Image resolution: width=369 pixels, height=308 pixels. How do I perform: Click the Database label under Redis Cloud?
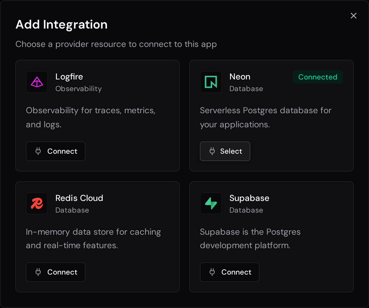coord(72,210)
